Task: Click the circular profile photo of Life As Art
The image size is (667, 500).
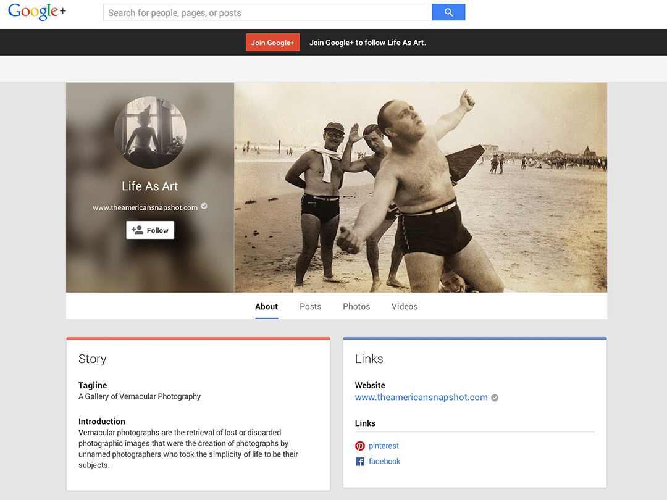Action: pos(150,132)
